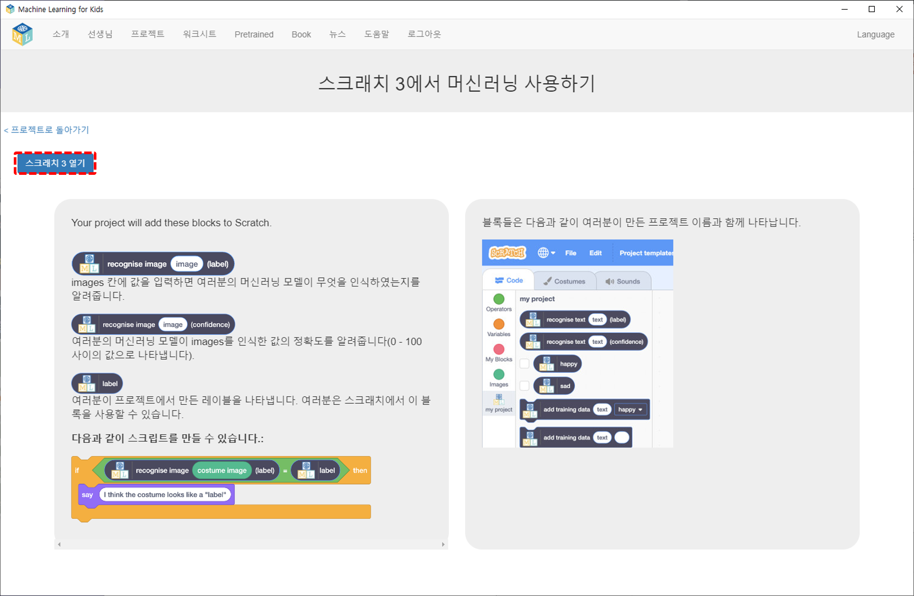
Task: Tick the checkbox beside the happy block
Action: click(524, 363)
